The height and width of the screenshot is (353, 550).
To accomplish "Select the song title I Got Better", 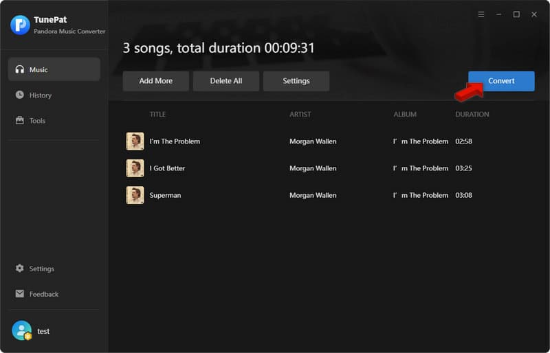I will pyautogui.click(x=167, y=168).
